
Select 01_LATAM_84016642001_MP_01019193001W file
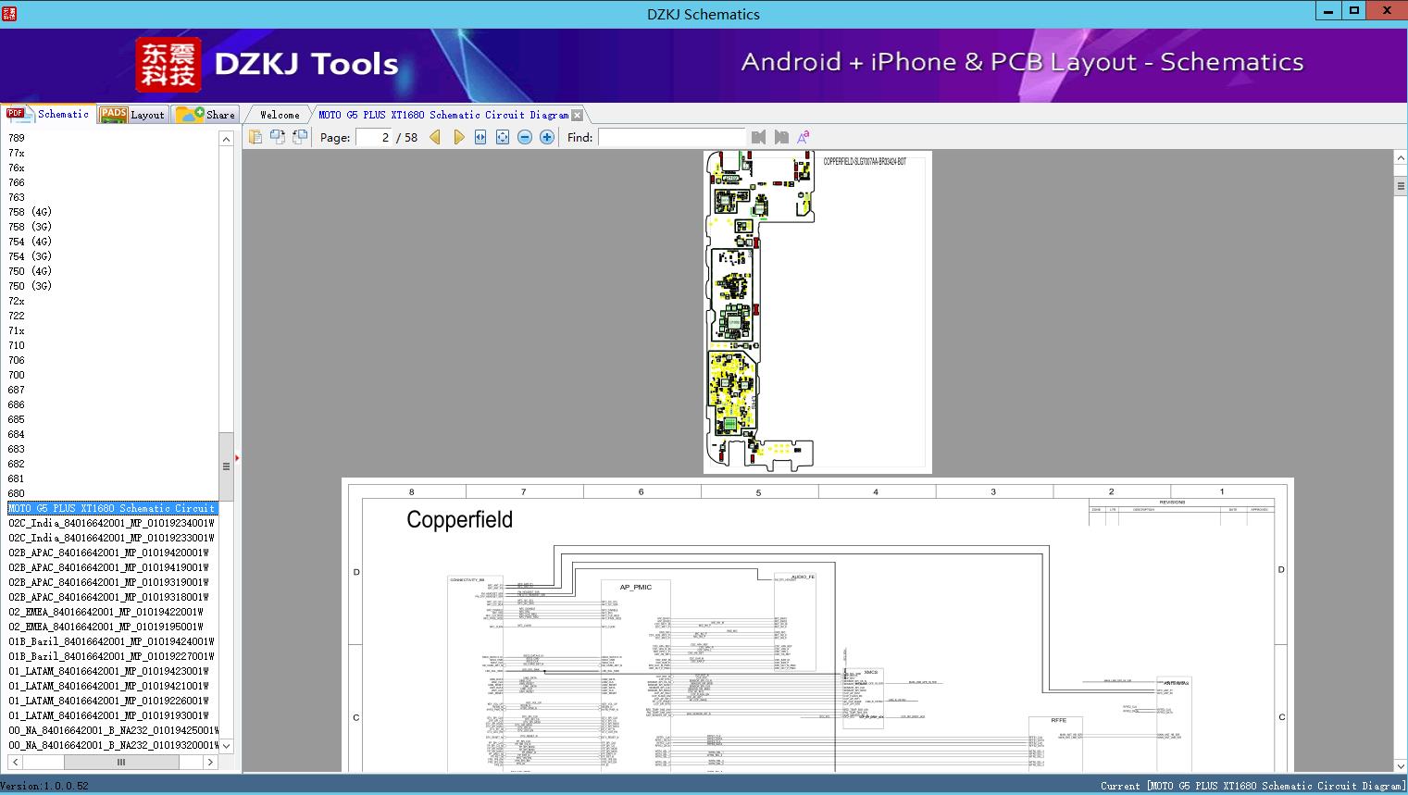click(x=109, y=715)
